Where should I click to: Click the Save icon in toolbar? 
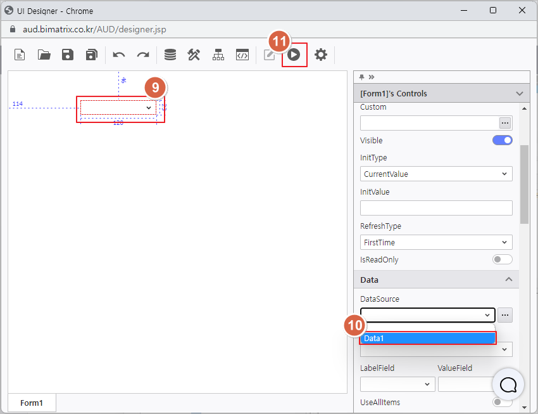coord(68,55)
